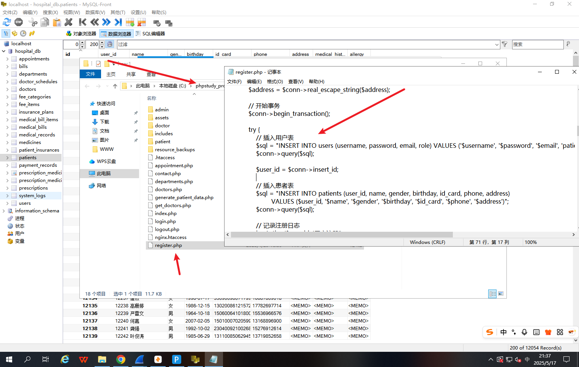Viewport: 579px width, 367px height.
Task: Expand the appointments table node
Action: 8,59
